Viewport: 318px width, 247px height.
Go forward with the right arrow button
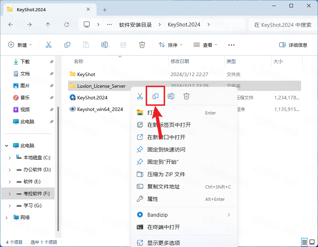(x=29, y=25)
